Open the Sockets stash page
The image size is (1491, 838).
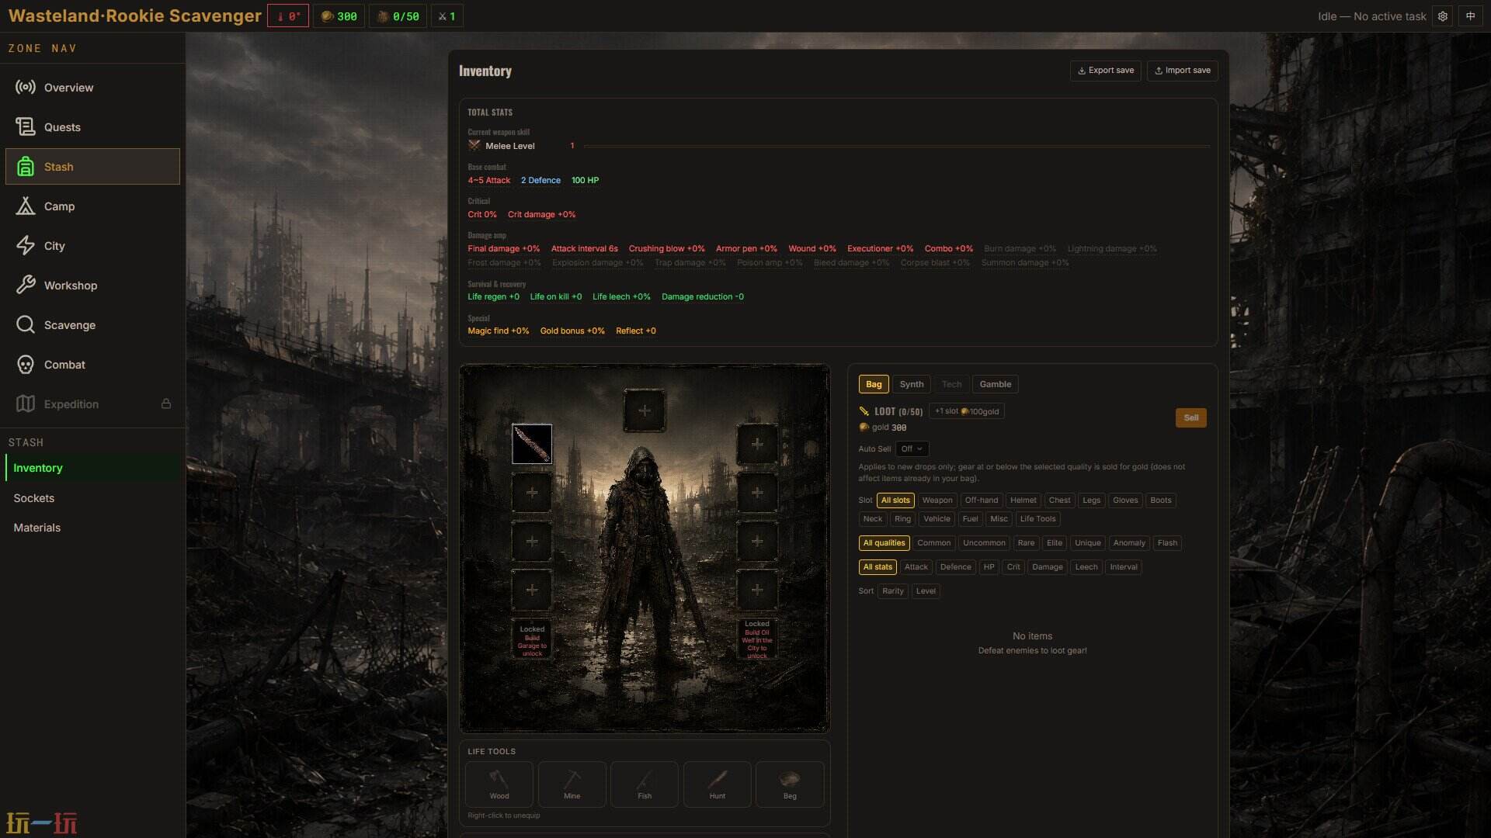pyautogui.click(x=92, y=498)
